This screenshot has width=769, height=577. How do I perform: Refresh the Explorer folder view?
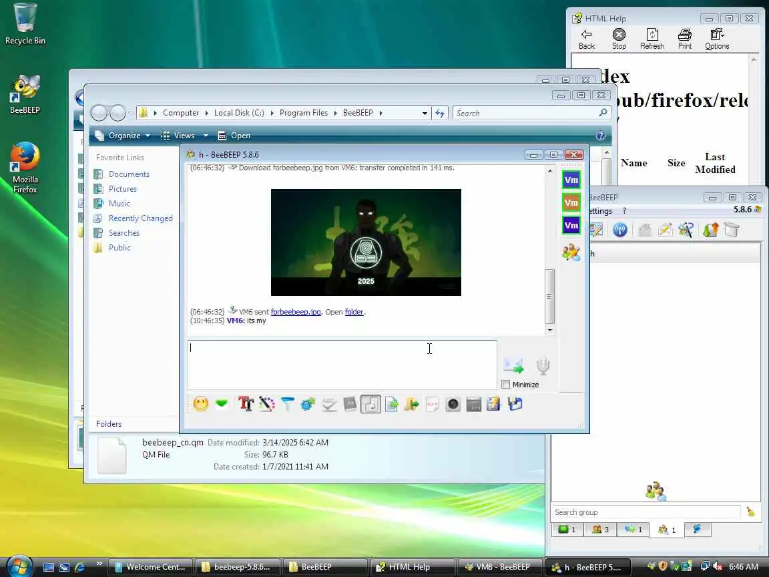click(x=440, y=114)
